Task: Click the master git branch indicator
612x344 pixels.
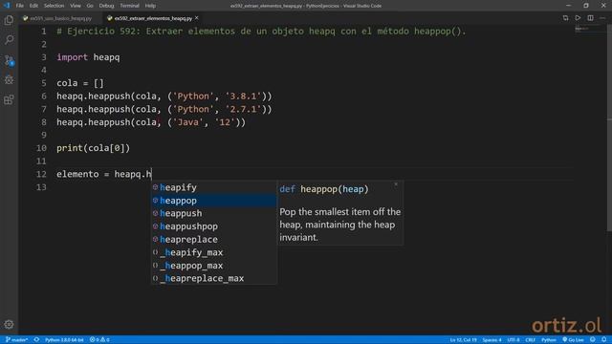Action: tap(16, 340)
